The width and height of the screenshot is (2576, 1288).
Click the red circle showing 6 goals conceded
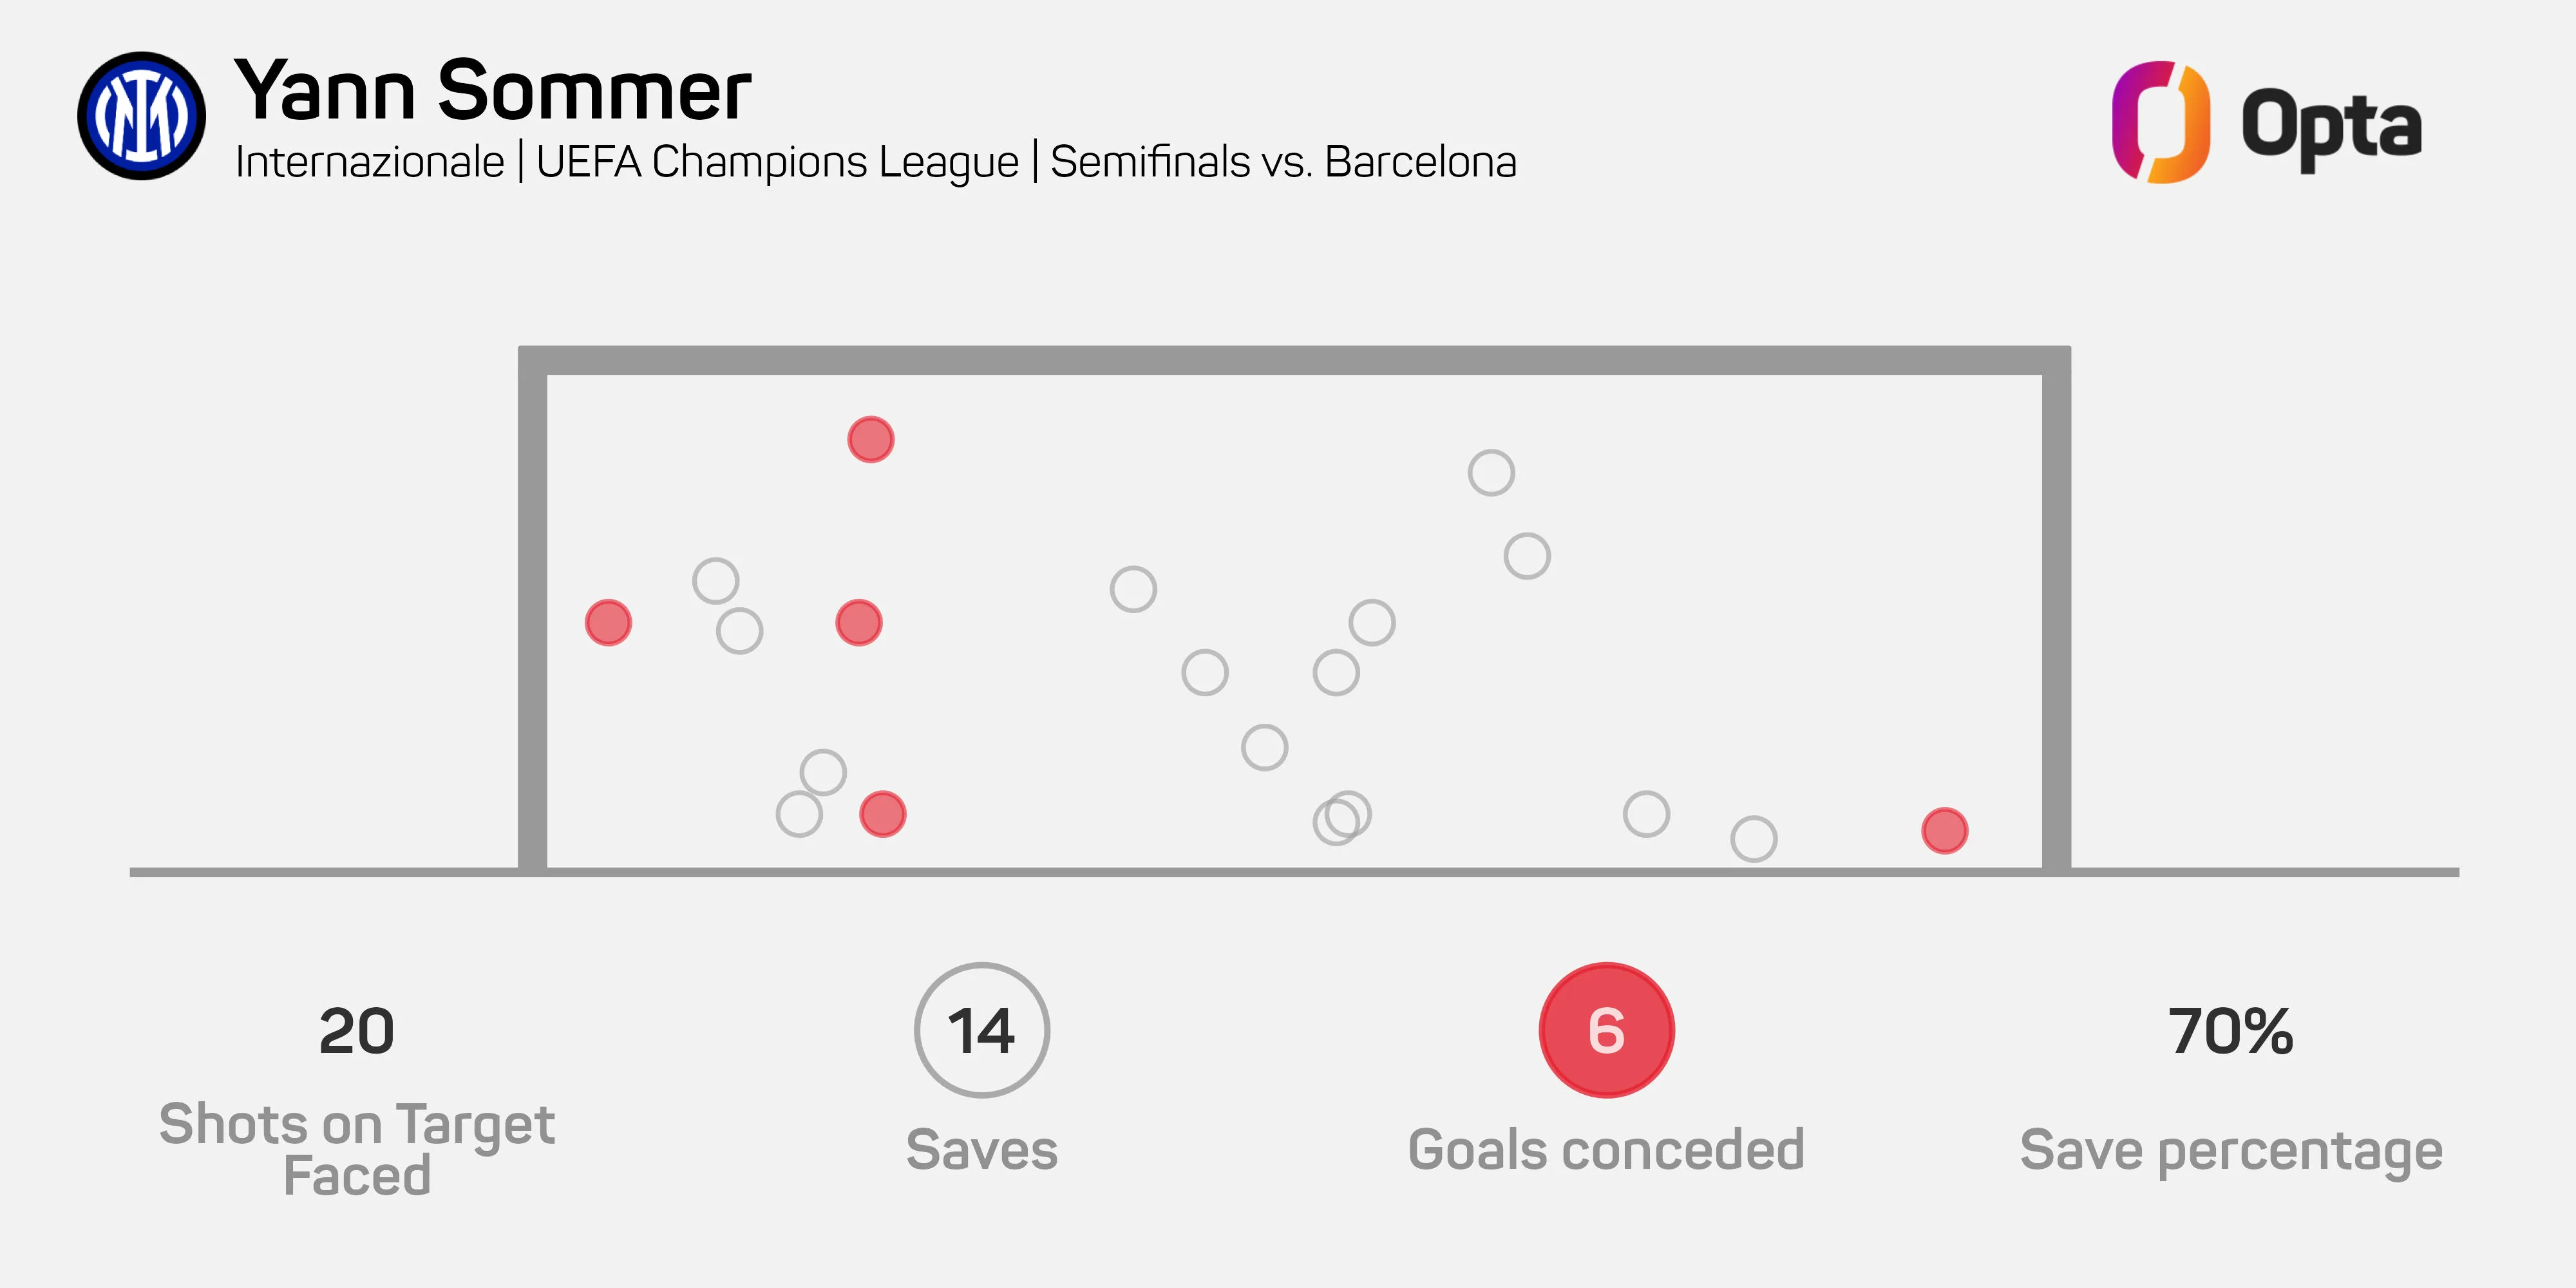pos(1606,1030)
